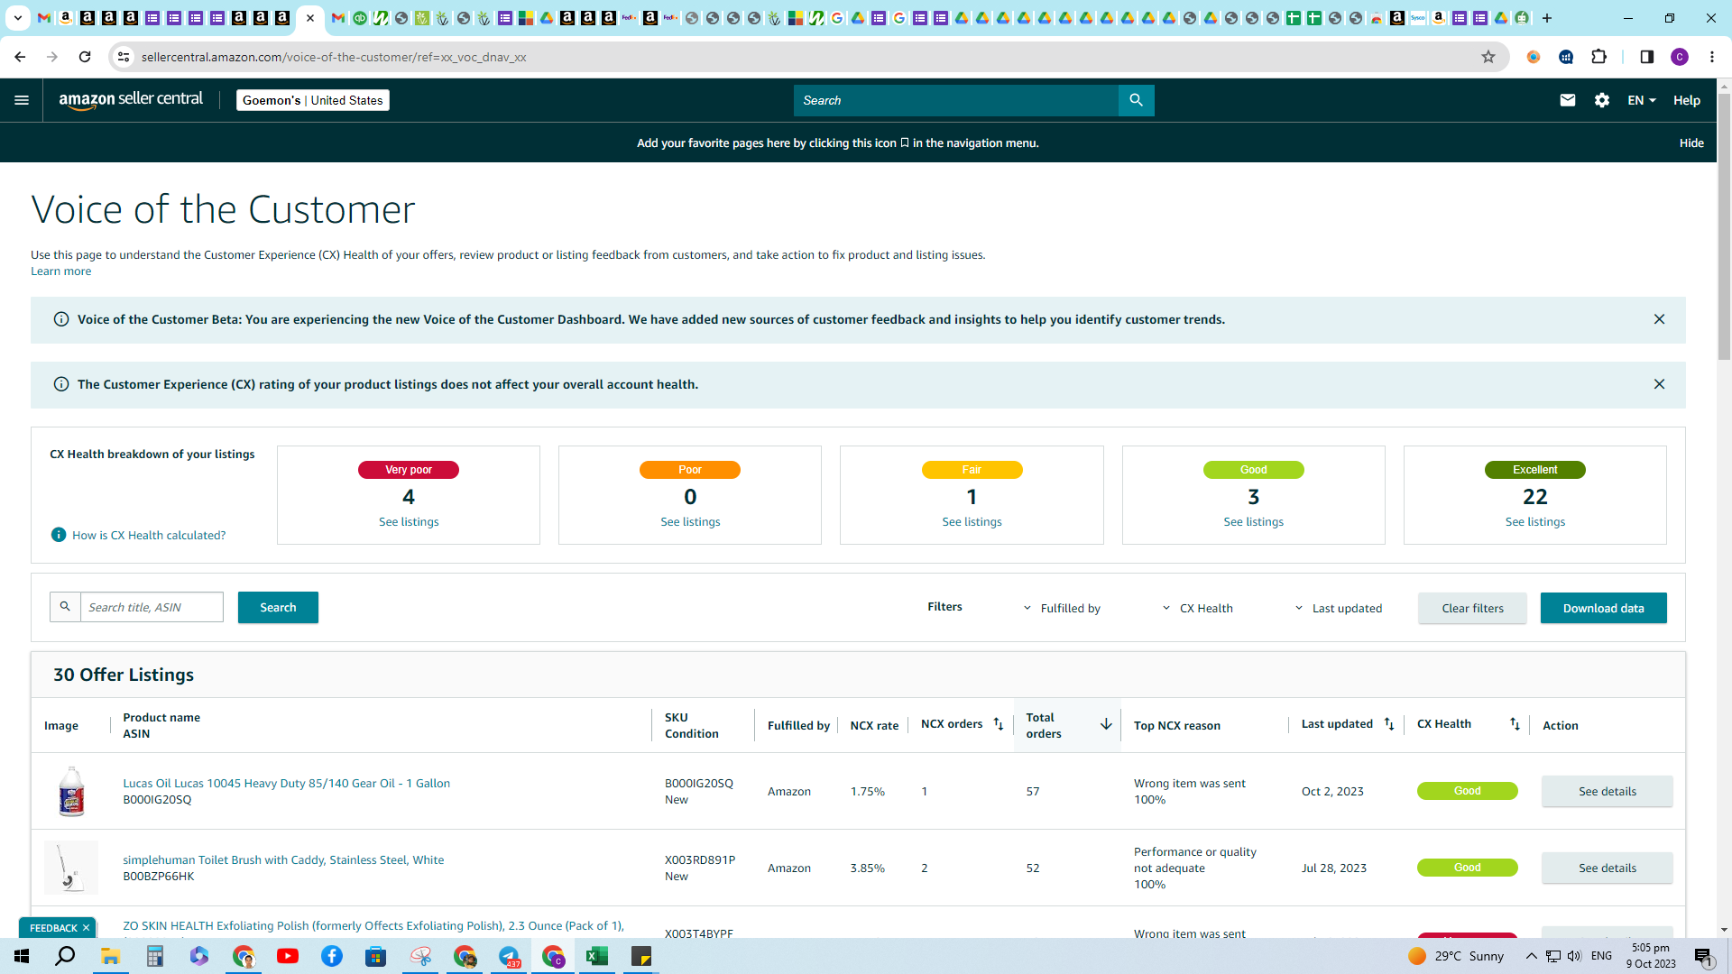Viewport: 1732px width, 974px height.
Task: Click the simplehuman Toilet Brush thumbnail
Action: click(71, 868)
